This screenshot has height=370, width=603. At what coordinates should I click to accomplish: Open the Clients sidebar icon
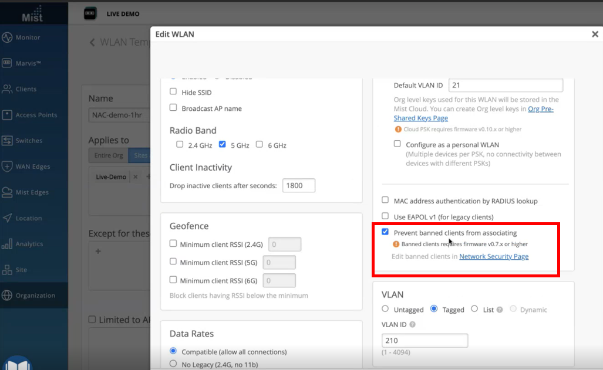[8, 89]
